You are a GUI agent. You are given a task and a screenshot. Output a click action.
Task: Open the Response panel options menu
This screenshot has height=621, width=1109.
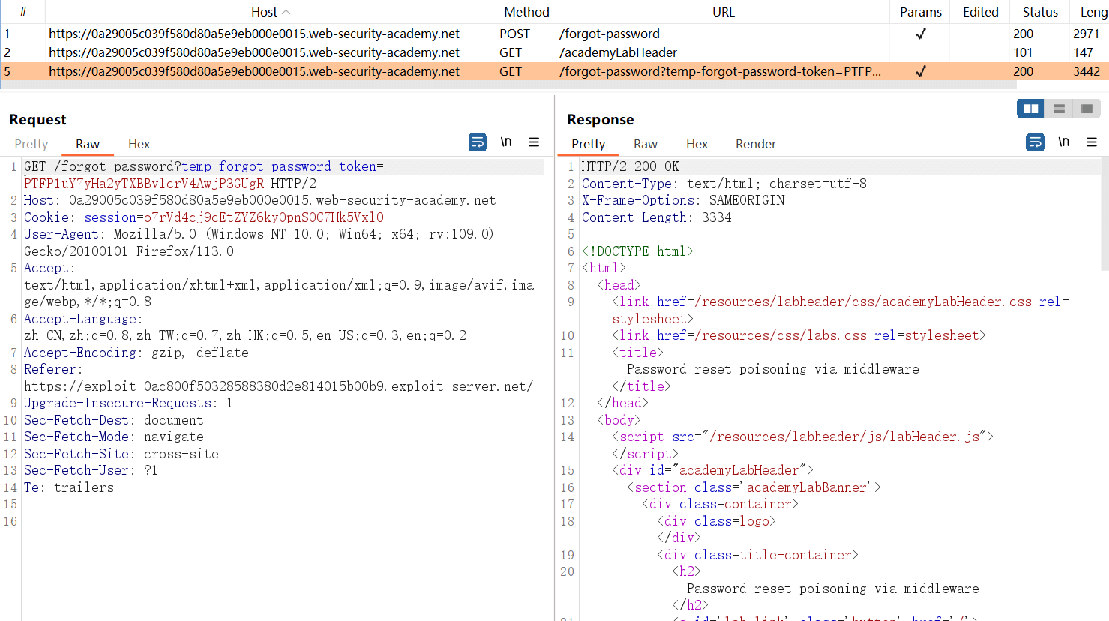point(1091,142)
